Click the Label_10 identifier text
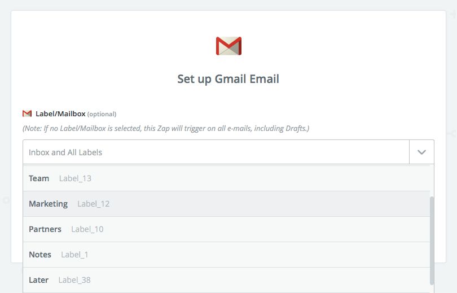 (87, 229)
